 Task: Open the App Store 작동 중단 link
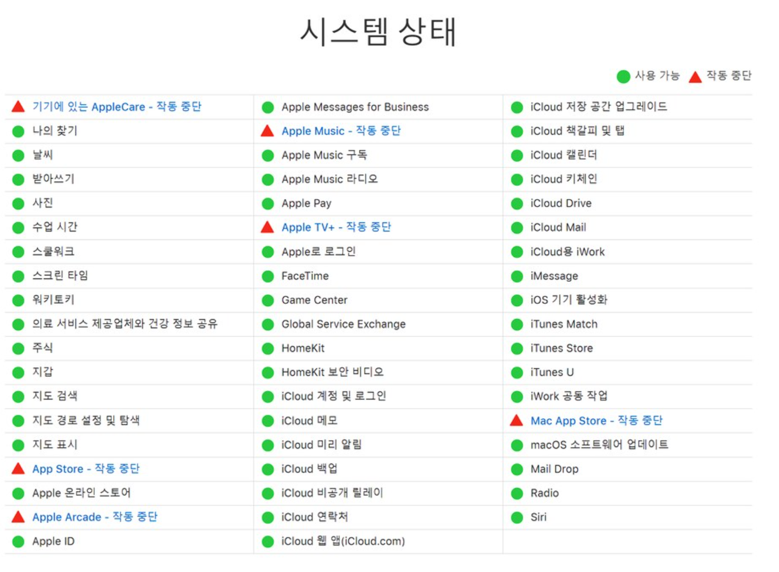point(86,468)
